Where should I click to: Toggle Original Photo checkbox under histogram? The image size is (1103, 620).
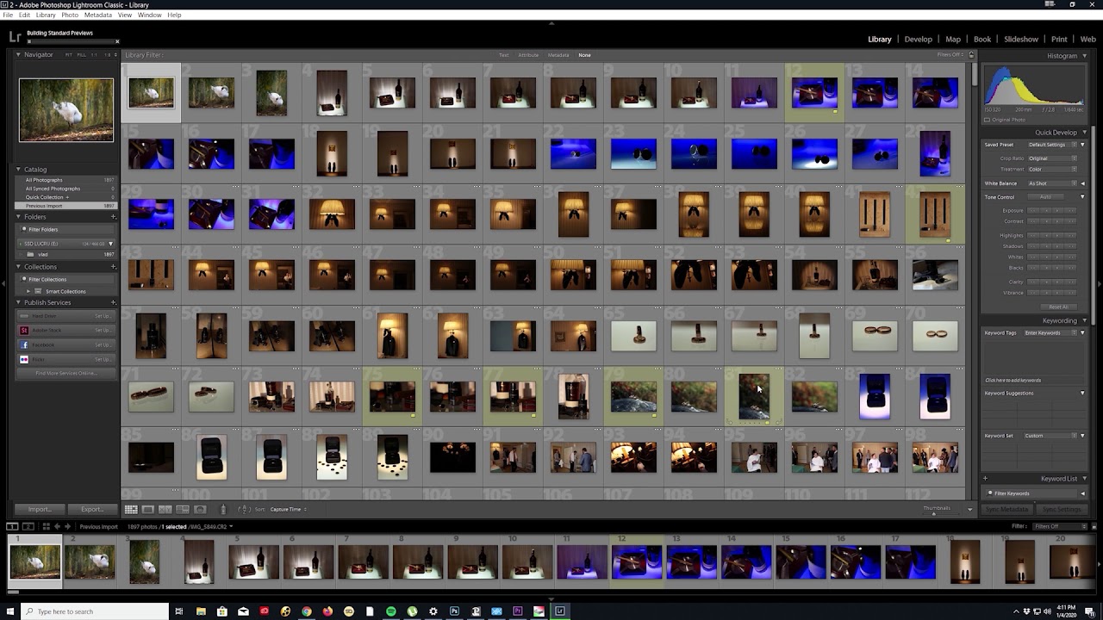pos(988,120)
